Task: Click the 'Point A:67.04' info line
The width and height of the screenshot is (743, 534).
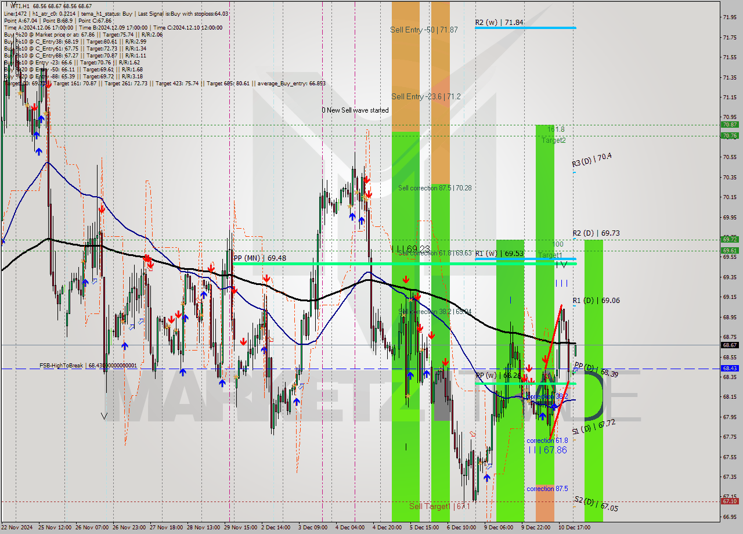Action: [21, 20]
